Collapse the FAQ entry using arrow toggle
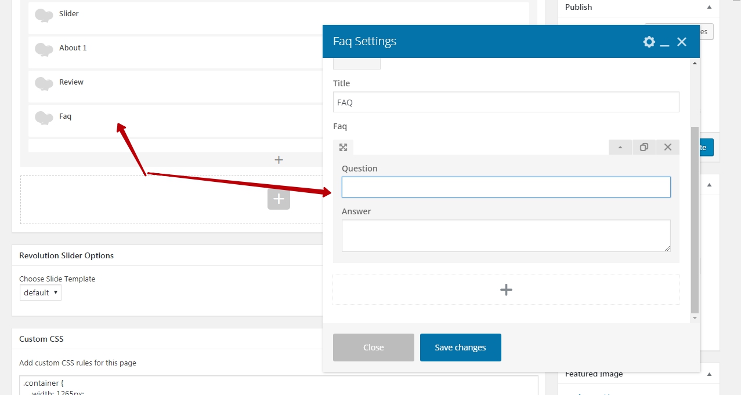 (x=620, y=147)
